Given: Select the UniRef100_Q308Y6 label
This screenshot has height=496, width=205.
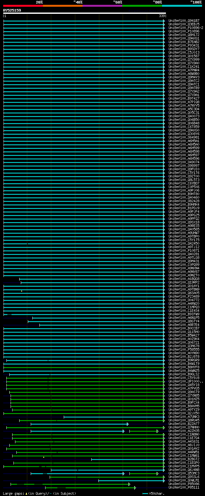Looking at the screenshot, I should (184, 134).
